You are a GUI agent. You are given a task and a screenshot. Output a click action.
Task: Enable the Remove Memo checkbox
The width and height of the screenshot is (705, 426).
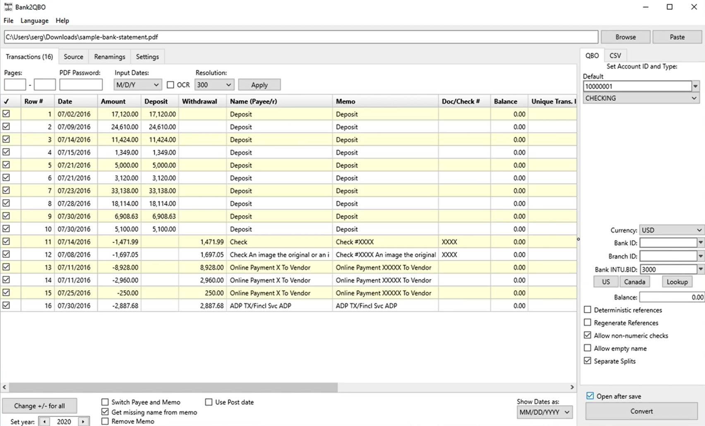(105, 421)
